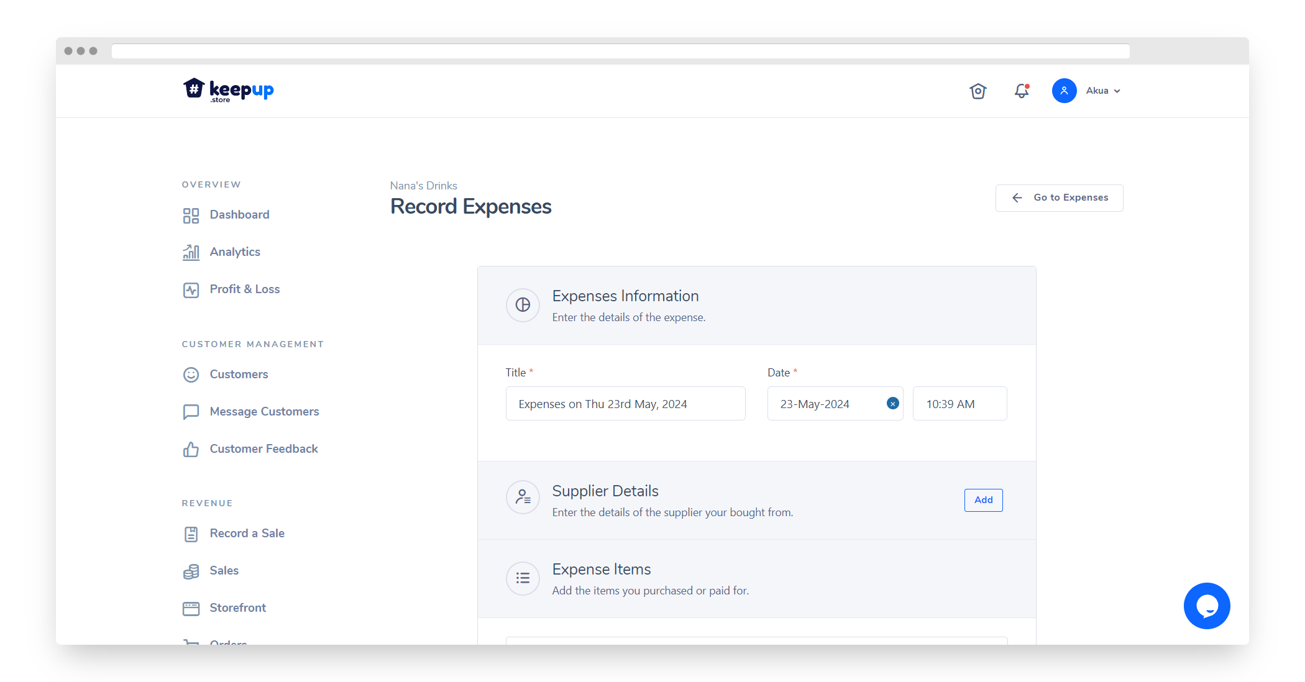The width and height of the screenshot is (1305, 682).
Task: Go to Profit & Loss page
Action: 244,289
